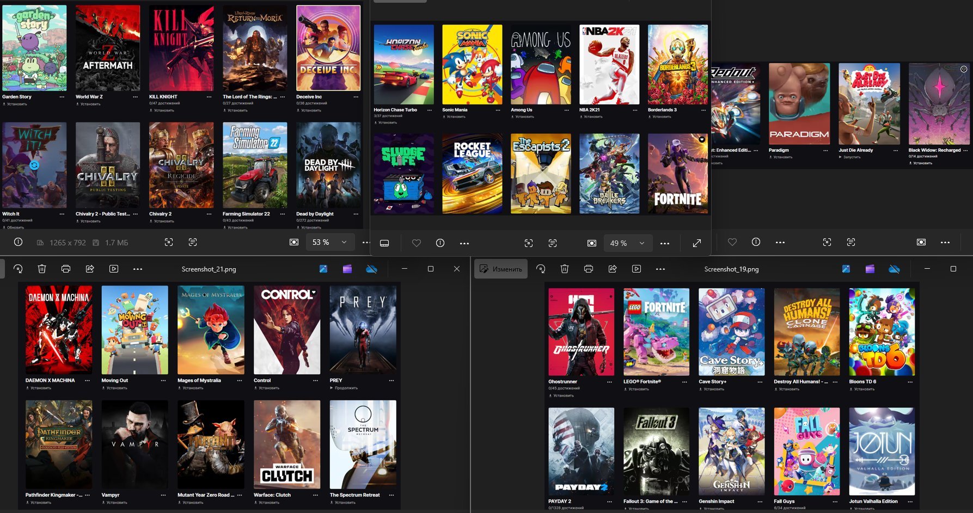
Task: Open three-dot menu beside Garden Story title
Action: [62, 97]
